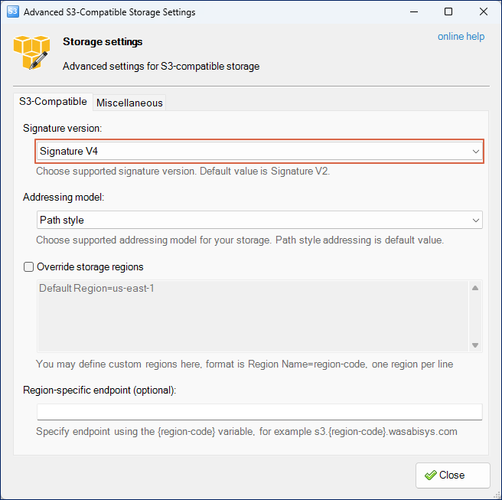Image resolution: width=502 pixels, height=500 pixels.
Task: Click the custom regions scrollbar track
Action: 475,316
